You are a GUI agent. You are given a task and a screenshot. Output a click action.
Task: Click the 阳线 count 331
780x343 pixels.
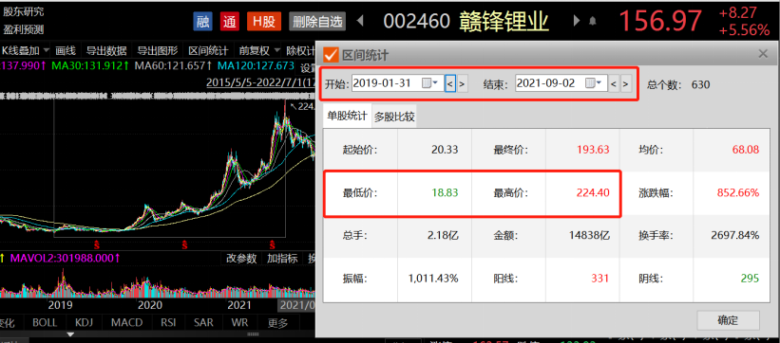(x=600, y=279)
